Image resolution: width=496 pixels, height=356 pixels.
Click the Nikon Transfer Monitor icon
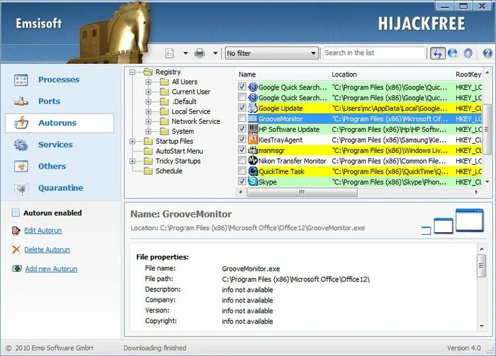(253, 161)
